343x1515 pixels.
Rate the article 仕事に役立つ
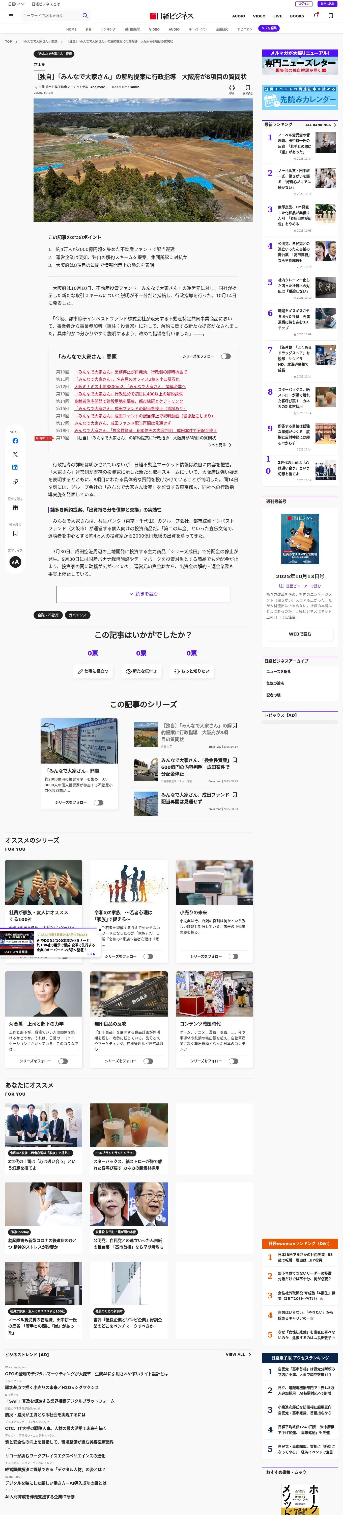pyautogui.click(x=93, y=671)
